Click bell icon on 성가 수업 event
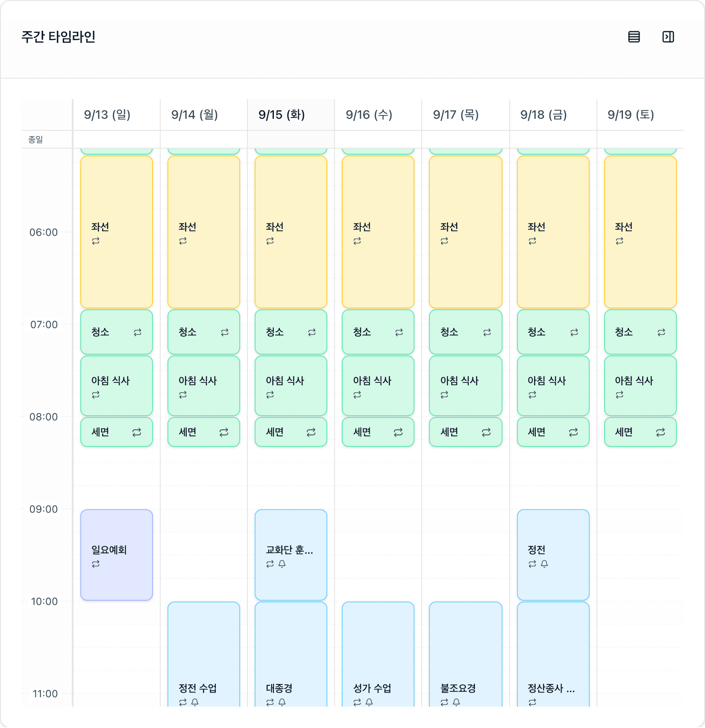705x728 pixels. pyautogui.click(x=369, y=702)
